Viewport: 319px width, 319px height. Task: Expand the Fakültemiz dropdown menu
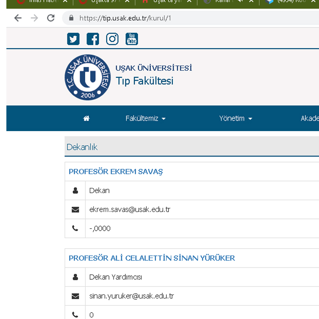pos(145,118)
